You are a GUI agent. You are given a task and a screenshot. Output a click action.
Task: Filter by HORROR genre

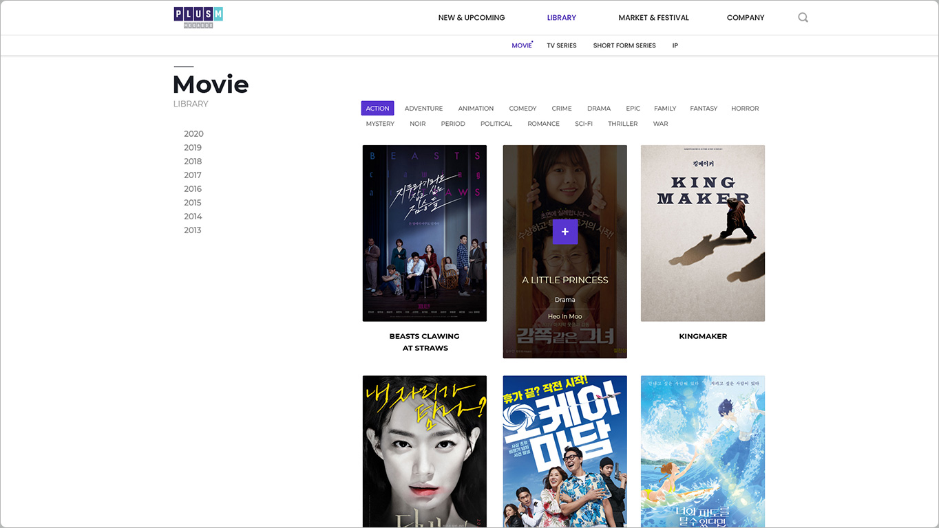(745, 109)
